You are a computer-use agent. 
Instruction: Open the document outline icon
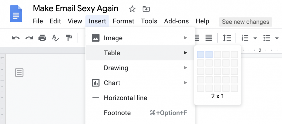tap(19, 73)
